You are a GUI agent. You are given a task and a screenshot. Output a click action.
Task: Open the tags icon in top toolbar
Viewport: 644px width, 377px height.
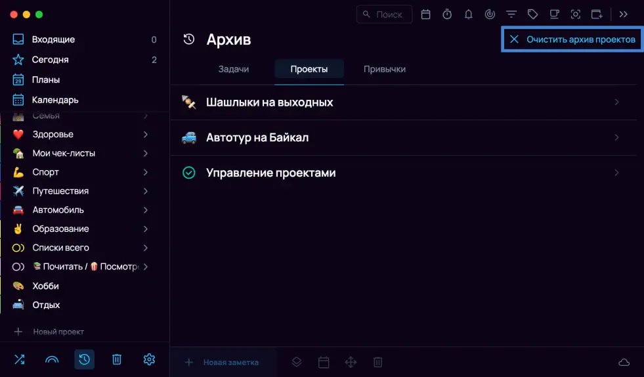(532, 14)
